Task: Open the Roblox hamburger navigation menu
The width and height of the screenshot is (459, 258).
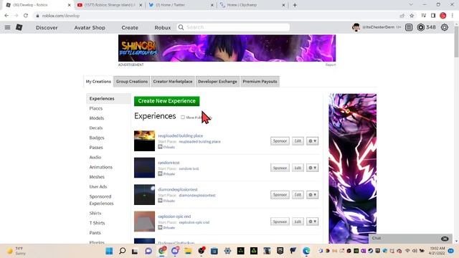Action: 8,27
